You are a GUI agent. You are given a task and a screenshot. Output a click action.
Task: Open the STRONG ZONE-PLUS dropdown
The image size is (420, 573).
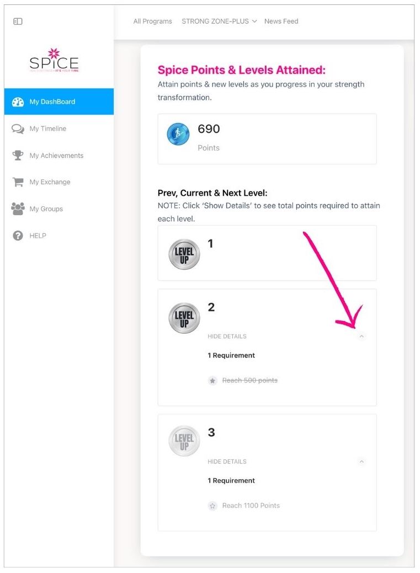[219, 22]
